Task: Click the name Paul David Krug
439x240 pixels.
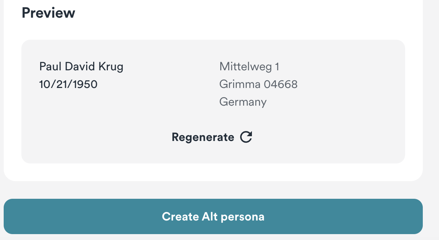Action: pyautogui.click(x=82, y=67)
